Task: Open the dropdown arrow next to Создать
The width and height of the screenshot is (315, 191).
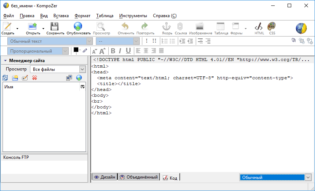Action: [17, 29]
